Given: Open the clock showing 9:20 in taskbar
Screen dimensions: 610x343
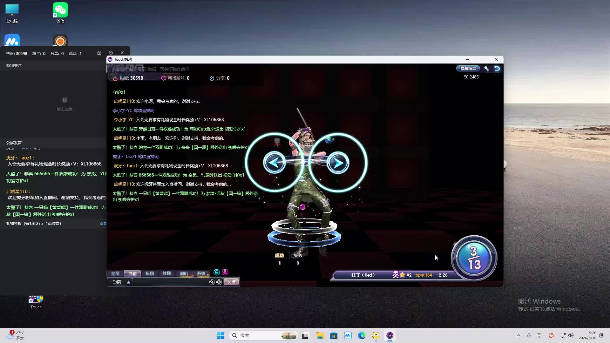Looking at the screenshot, I should (x=587, y=335).
